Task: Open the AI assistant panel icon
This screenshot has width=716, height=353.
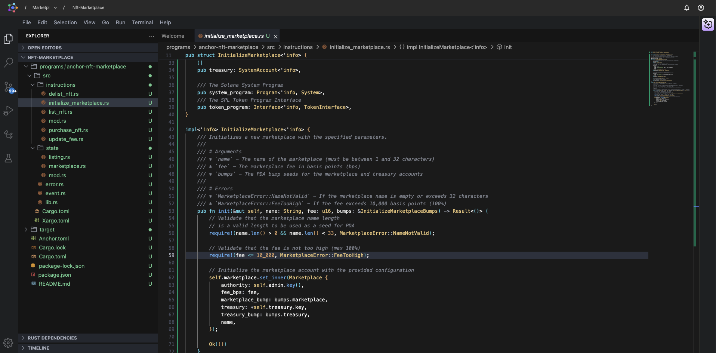Action: pyautogui.click(x=708, y=24)
